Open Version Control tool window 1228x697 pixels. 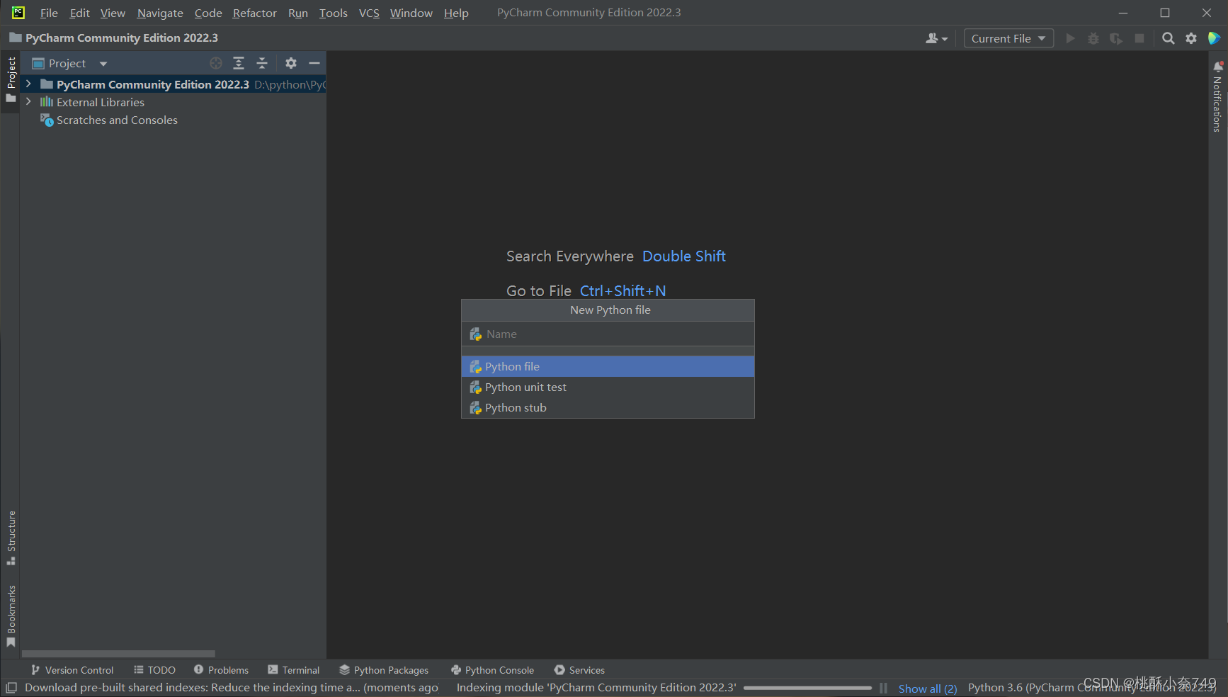[x=72, y=670]
